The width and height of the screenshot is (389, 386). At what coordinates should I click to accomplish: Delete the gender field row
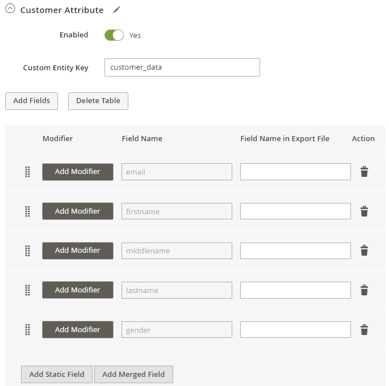364,329
